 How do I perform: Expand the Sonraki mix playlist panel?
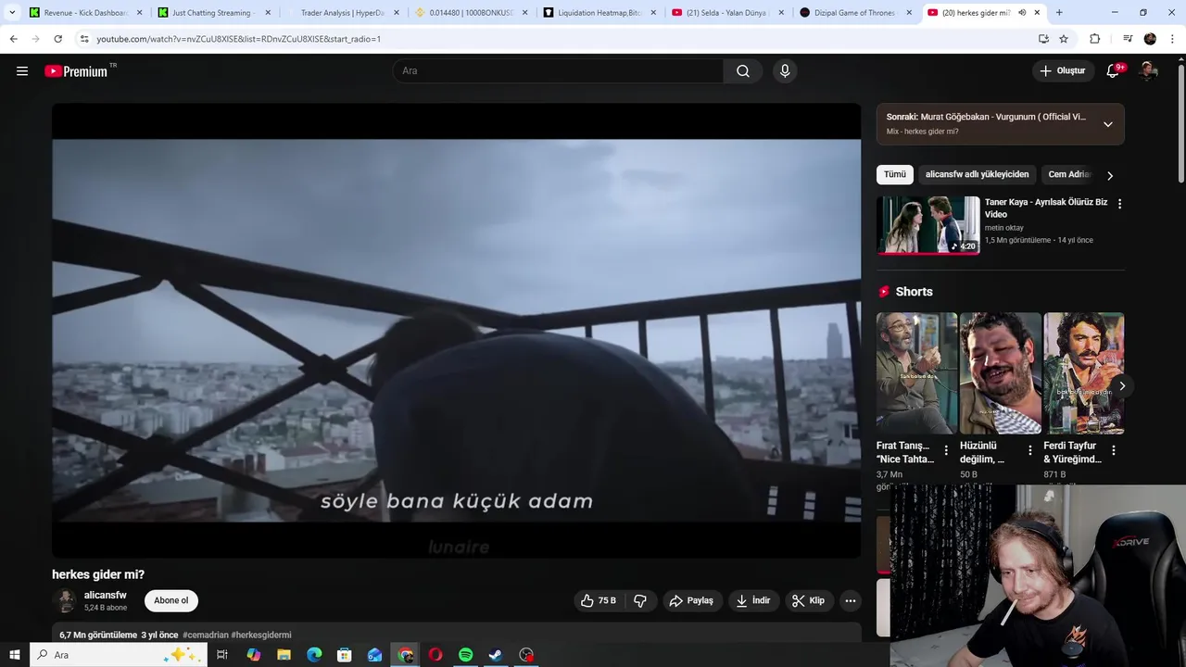pyautogui.click(x=1107, y=124)
